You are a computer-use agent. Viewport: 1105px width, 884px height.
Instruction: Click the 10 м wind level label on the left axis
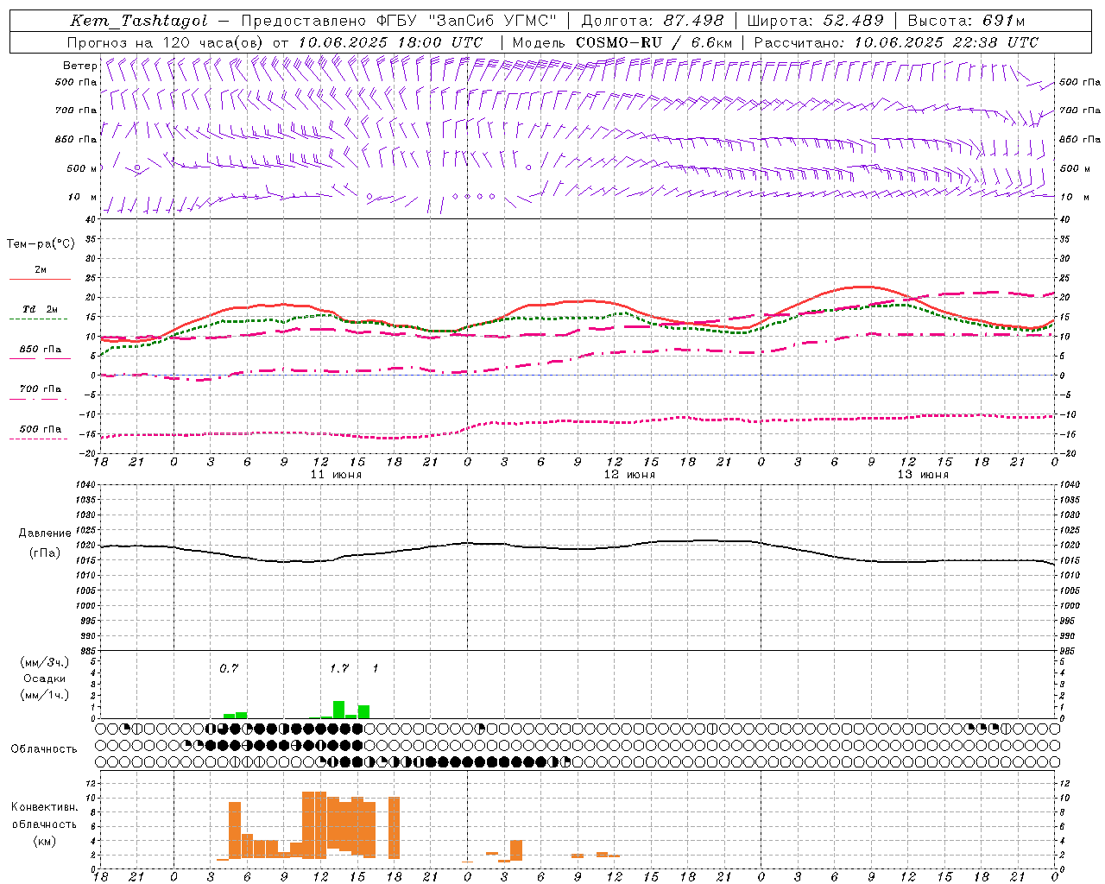[82, 197]
